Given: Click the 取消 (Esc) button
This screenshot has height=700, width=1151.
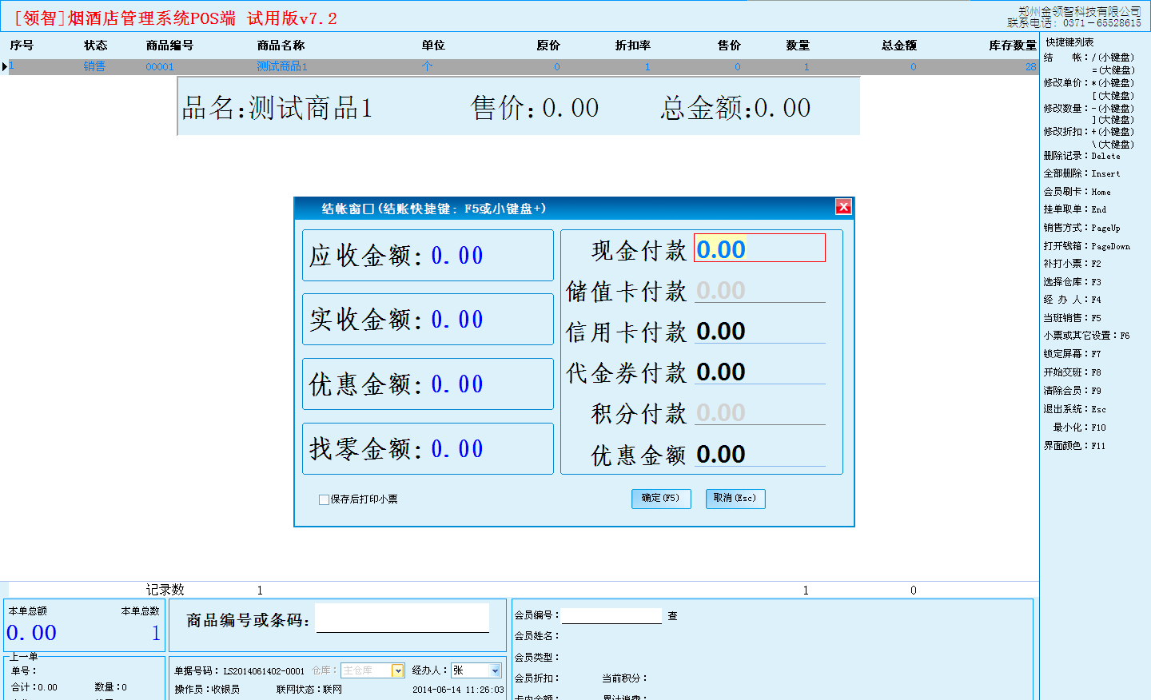Looking at the screenshot, I should (x=735, y=499).
